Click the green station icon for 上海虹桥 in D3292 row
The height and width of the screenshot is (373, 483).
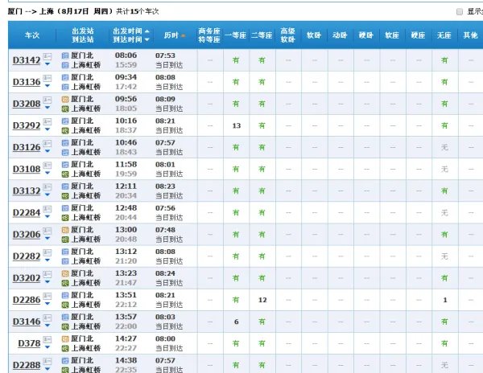coord(65,131)
